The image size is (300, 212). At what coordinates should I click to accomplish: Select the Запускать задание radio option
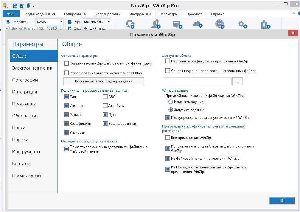point(170,110)
